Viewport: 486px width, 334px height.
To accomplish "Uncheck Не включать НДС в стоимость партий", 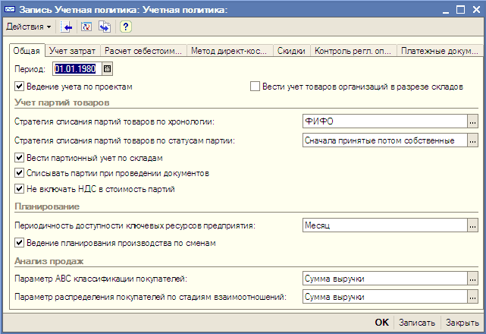I will point(19,189).
